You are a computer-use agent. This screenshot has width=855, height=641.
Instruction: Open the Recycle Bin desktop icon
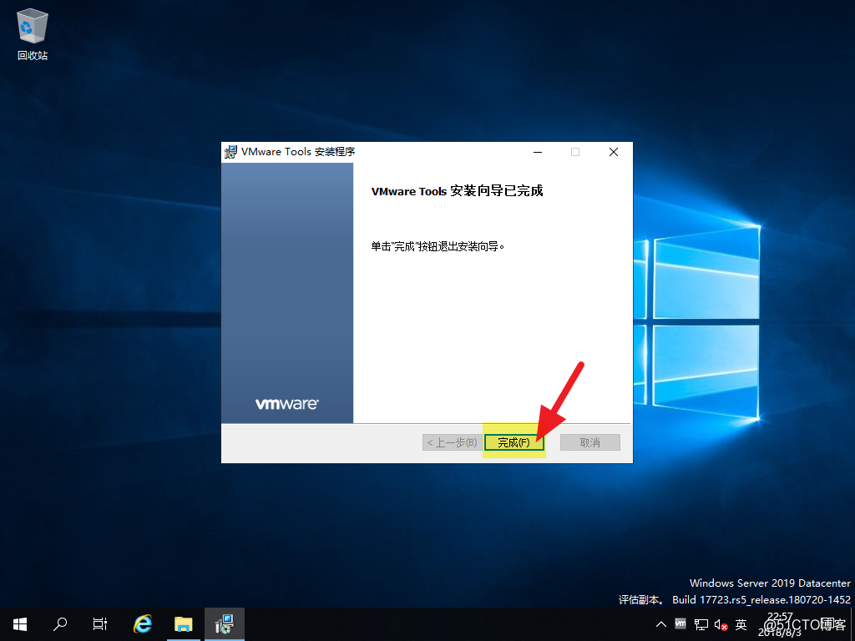(x=33, y=33)
